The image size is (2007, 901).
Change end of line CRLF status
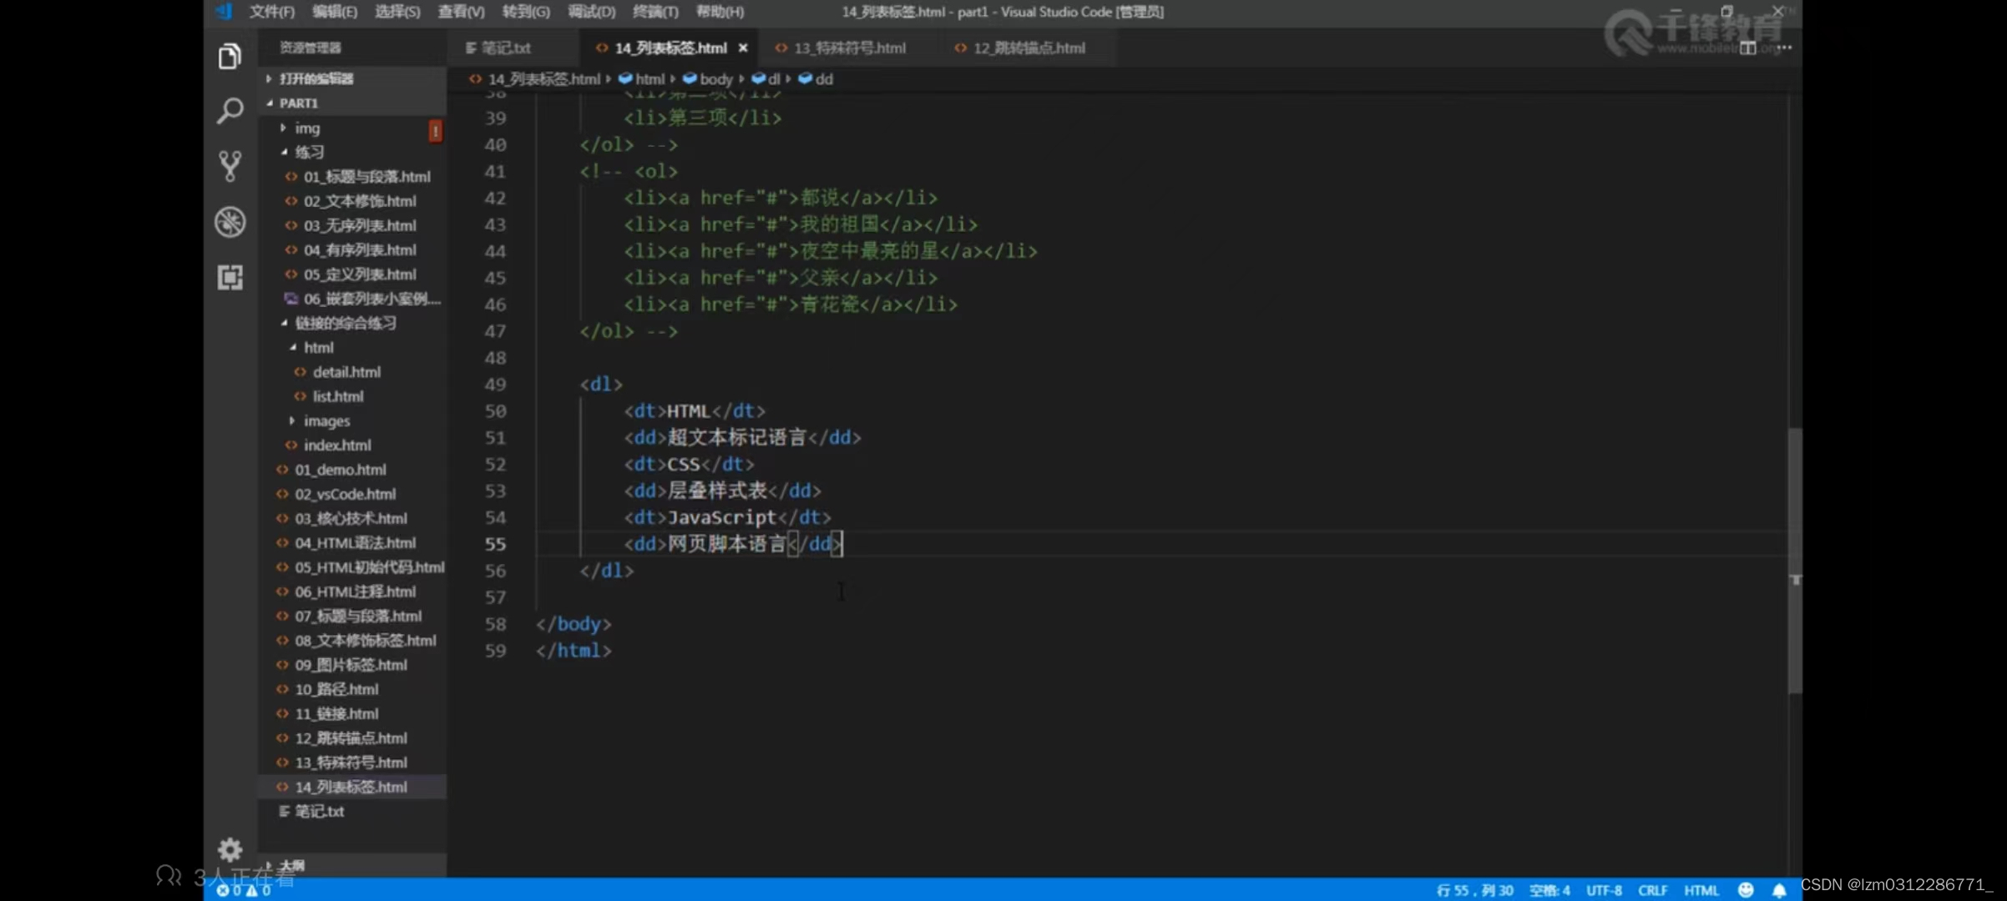[1652, 890]
